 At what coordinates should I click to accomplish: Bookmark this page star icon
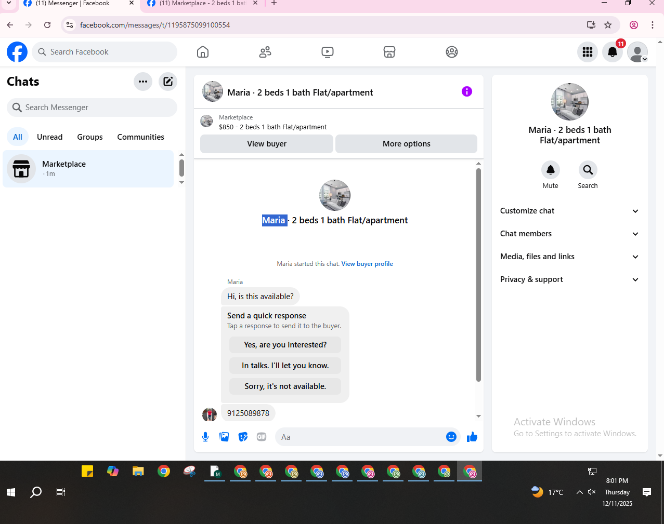(x=608, y=25)
